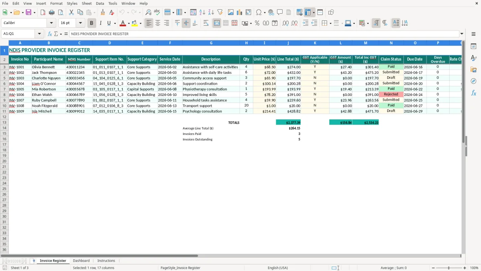Toggle Center Vertically alignment
The height and width of the screenshot is (271, 481).
tap(186, 23)
